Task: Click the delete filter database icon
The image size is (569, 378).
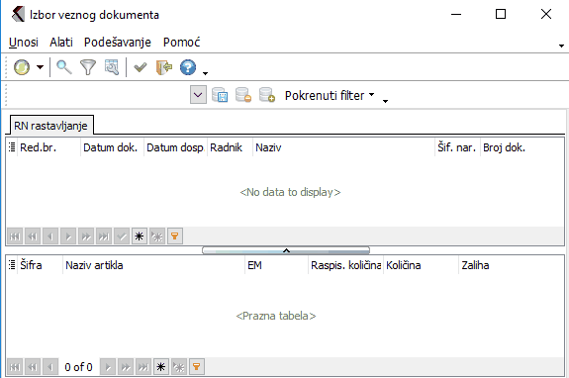Action: [x=243, y=95]
